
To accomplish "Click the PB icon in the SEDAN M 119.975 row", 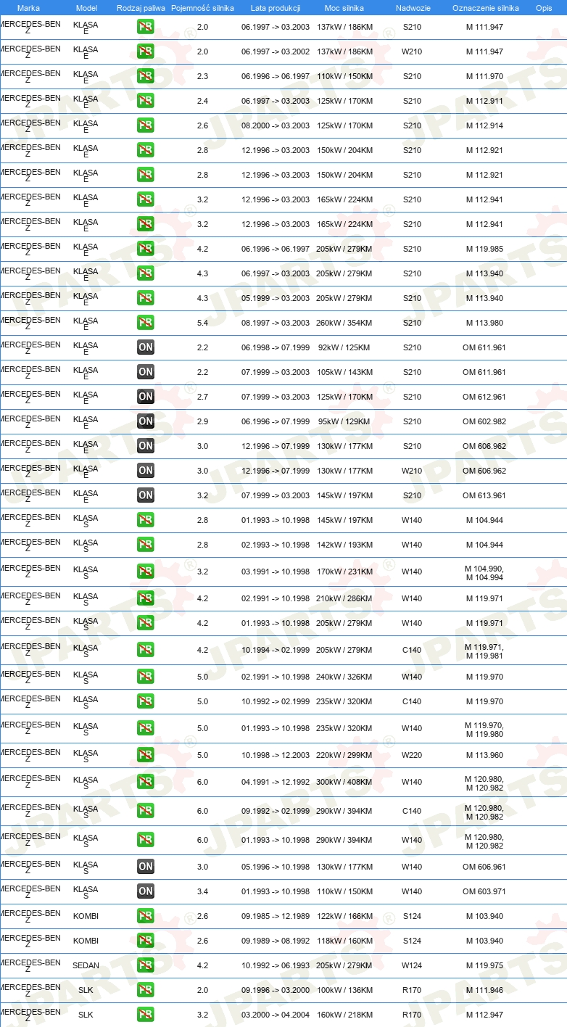I will (146, 965).
